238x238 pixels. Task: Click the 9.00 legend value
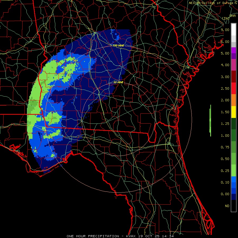pos(225,30)
